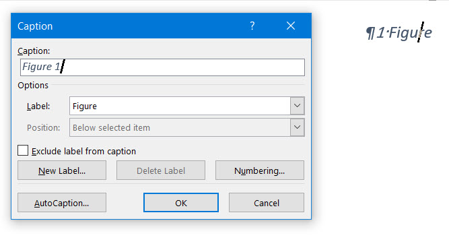Image resolution: width=449 pixels, height=252 pixels.
Task: Click the Delete Label button
Action: pyautogui.click(x=161, y=170)
